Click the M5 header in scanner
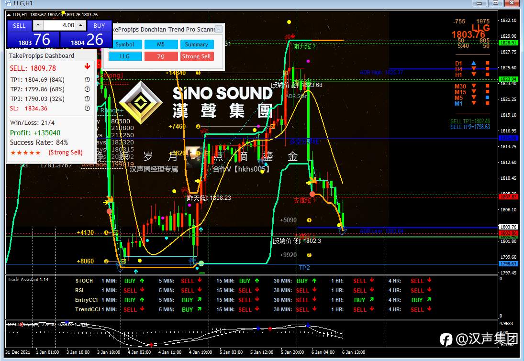This screenshot has width=524, height=361. (161, 44)
